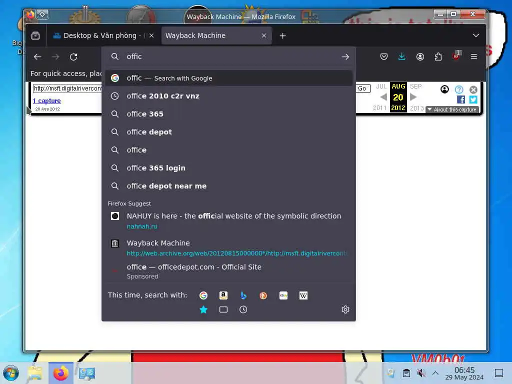Image resolution: width=512 pixels, height=384 pixels.
Task: Select 'office depot near me' suggestion
Action: pos(228,186)
